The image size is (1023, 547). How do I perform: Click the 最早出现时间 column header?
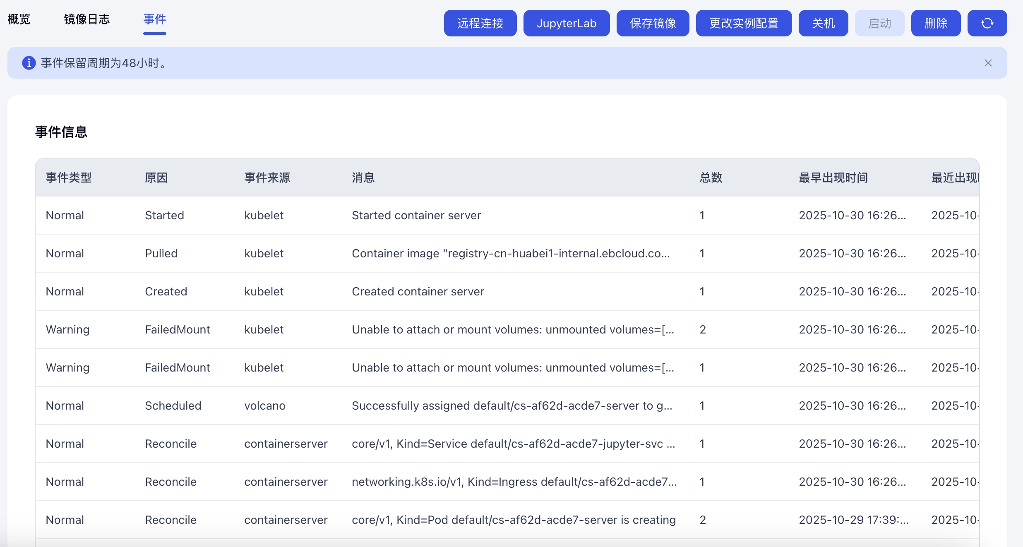click(x=833, y=178)
